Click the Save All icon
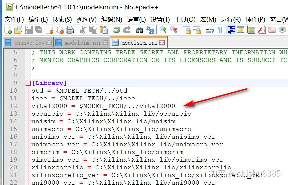 [x=39, y=30]
